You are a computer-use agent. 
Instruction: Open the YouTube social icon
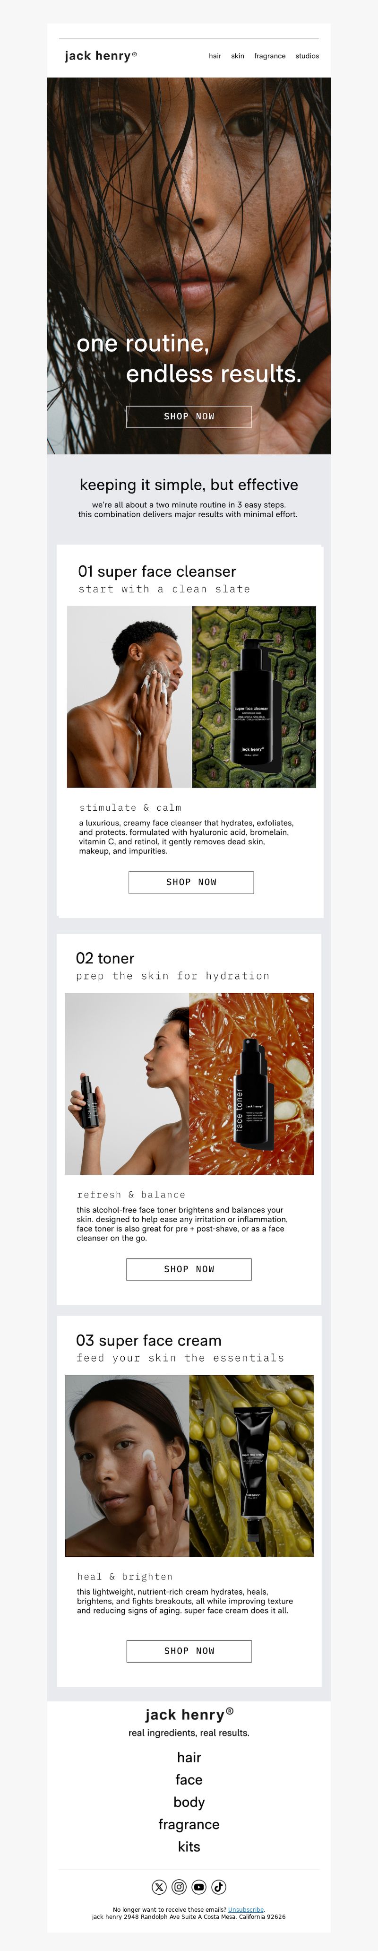pos(198,1887)
